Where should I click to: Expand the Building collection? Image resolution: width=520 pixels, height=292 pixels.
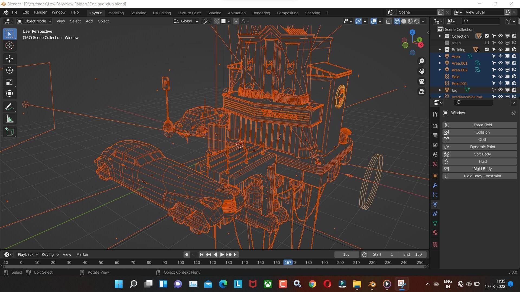(x=440, y=49)
